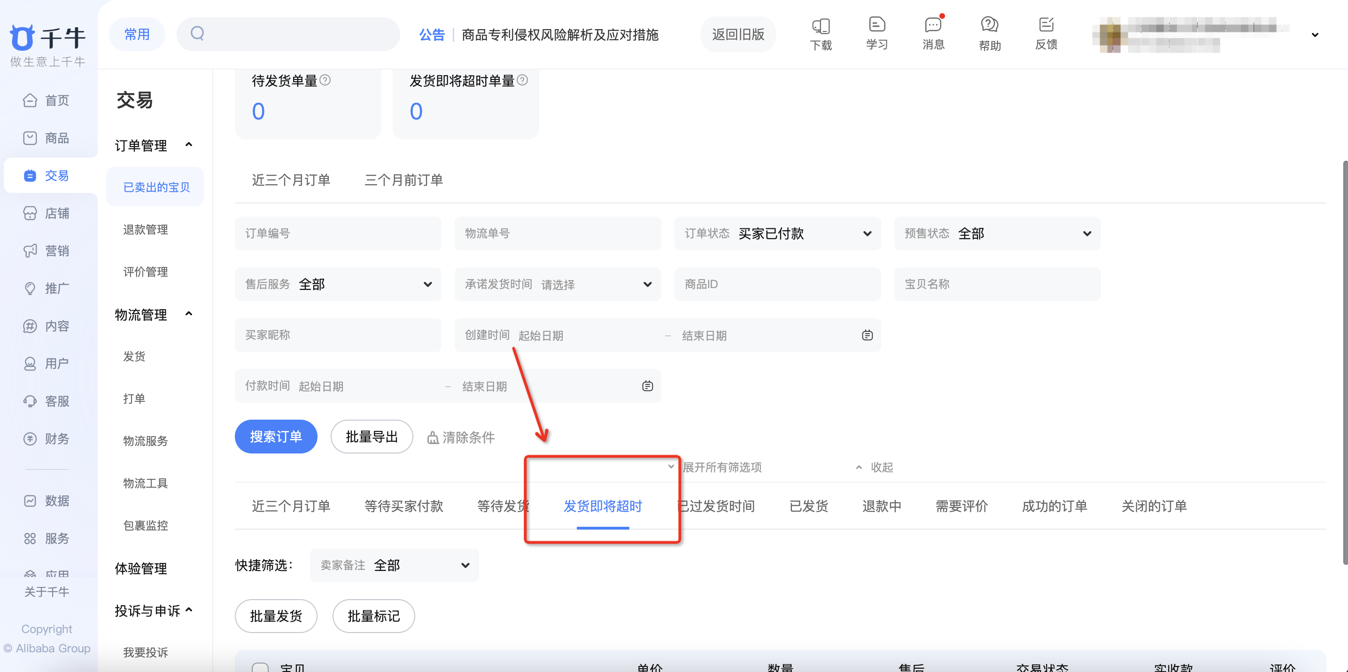Open the 内容 content hashtag icon
The height and width of the screenshot is (672, 1348).
[x=30, y=326]
